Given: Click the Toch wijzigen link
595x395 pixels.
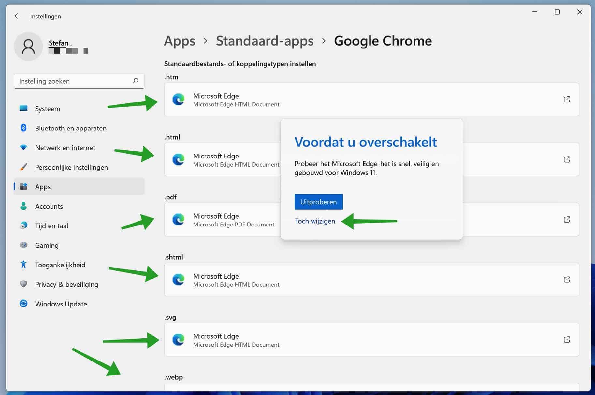Looking at the screenshot, I should coord(315,221).
